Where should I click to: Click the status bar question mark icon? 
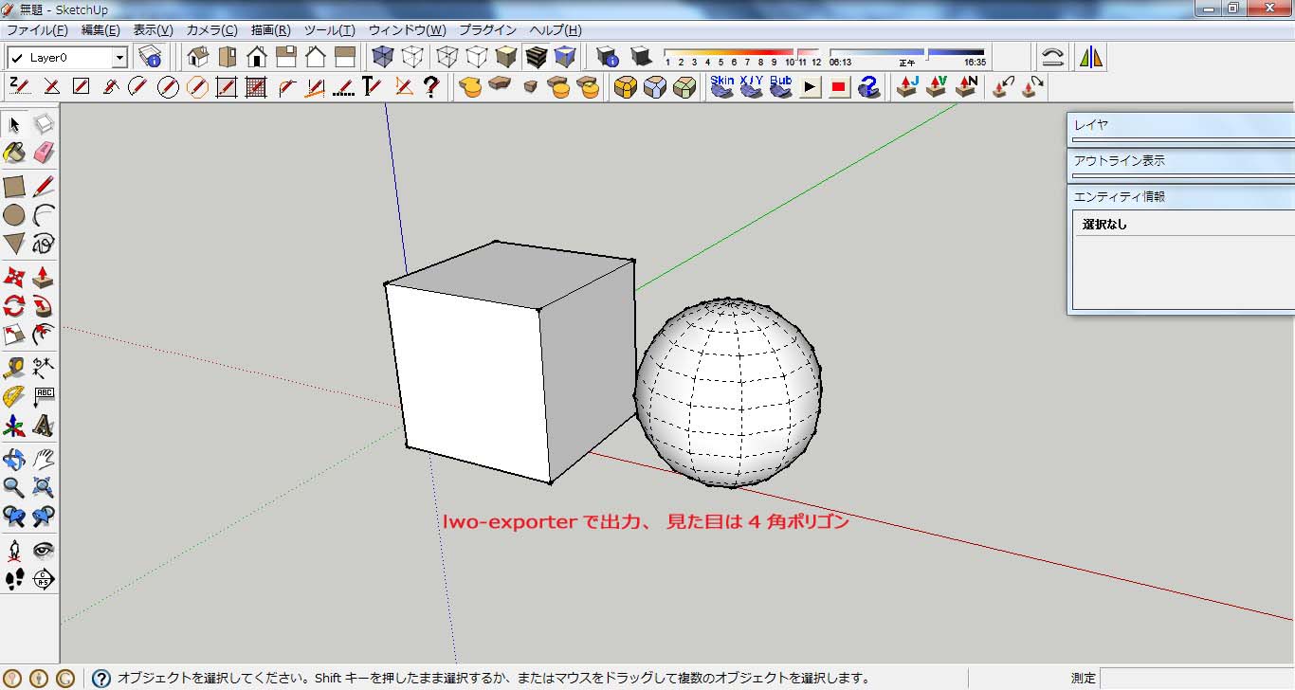point(100,678)
